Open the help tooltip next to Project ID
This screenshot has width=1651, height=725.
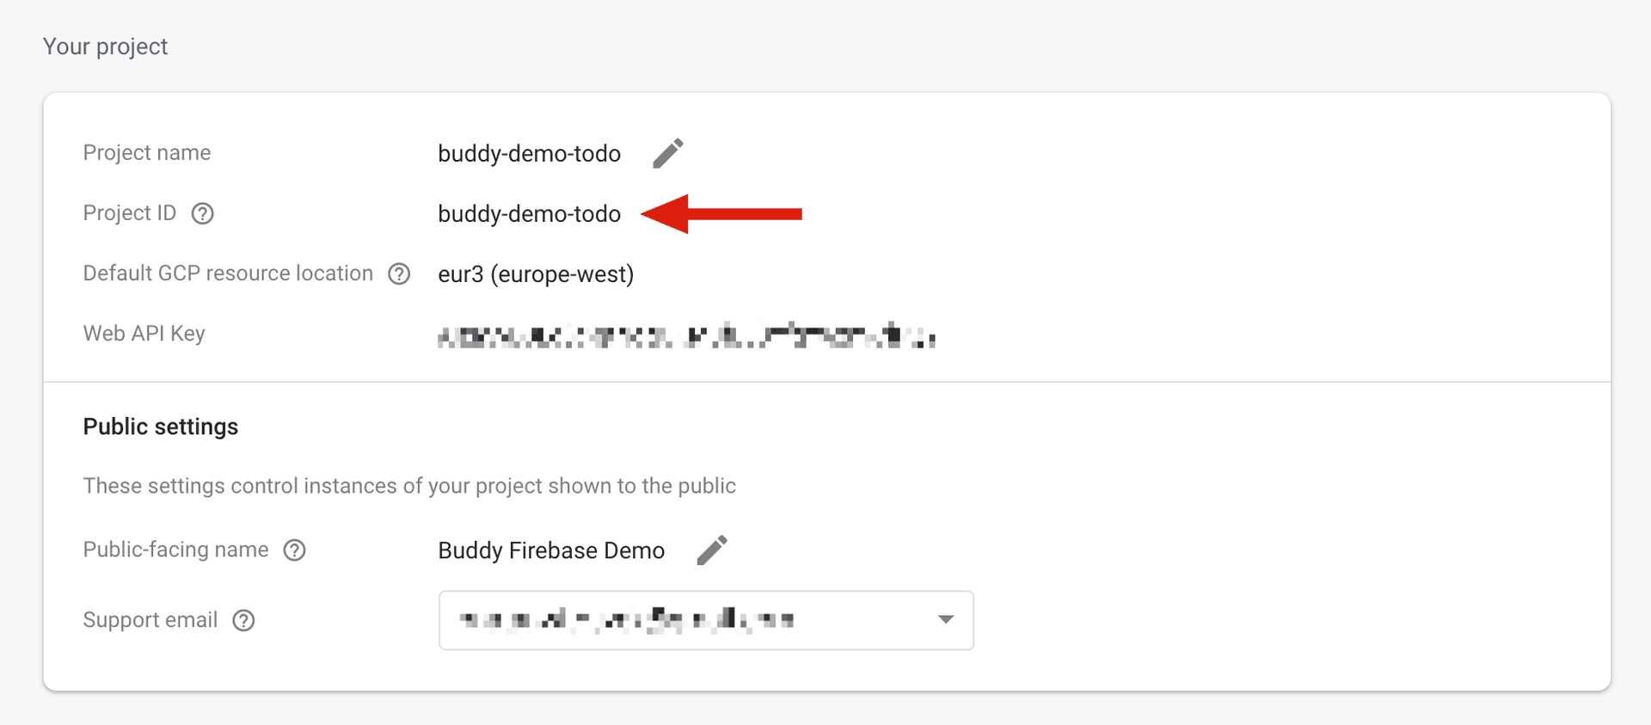coord(202,213)
